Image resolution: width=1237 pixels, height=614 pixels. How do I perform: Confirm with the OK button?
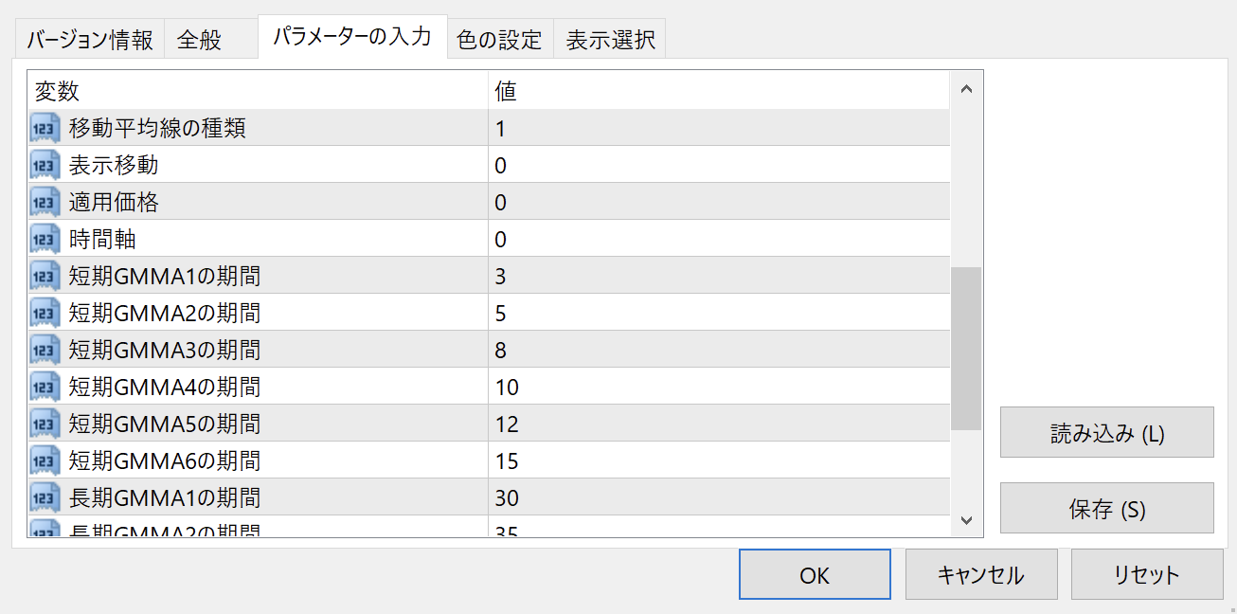click(815, 574)
